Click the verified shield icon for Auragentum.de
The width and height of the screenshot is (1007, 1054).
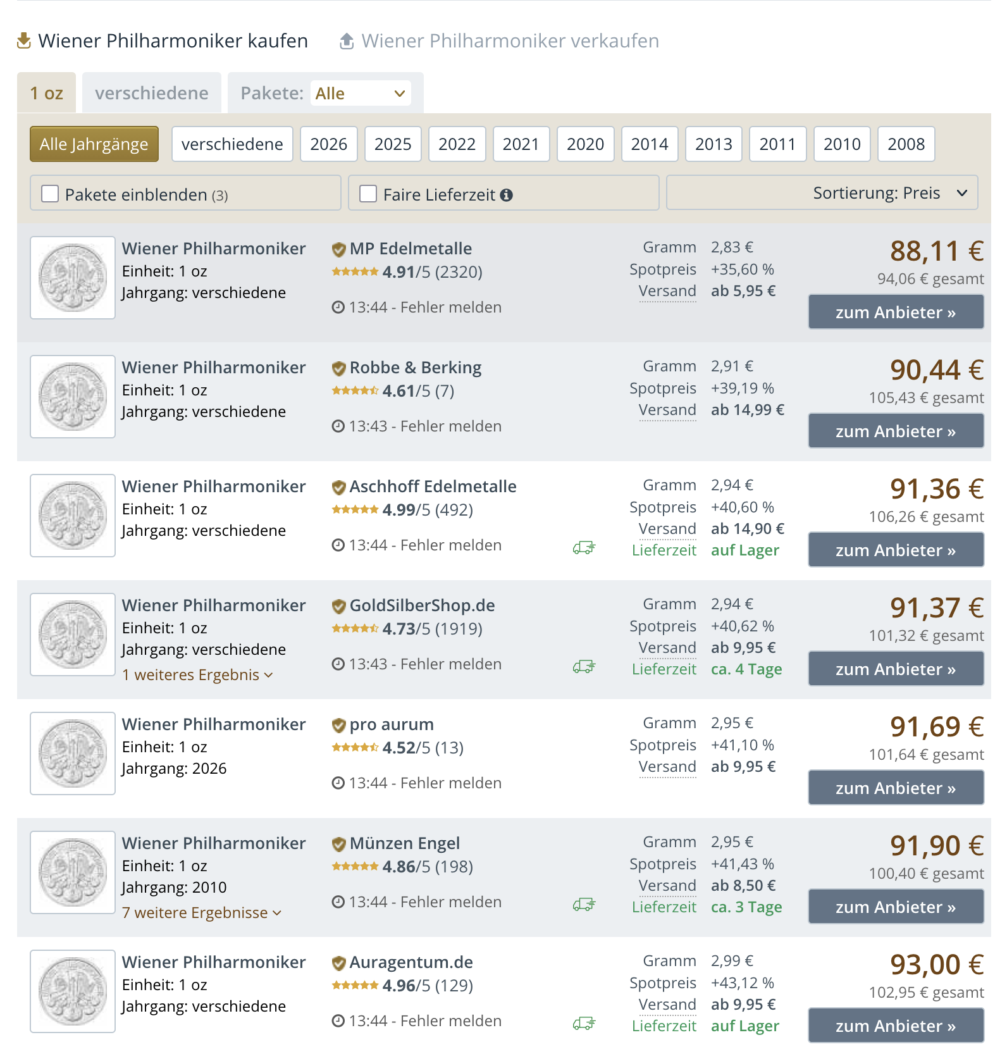tap(339, 963)
